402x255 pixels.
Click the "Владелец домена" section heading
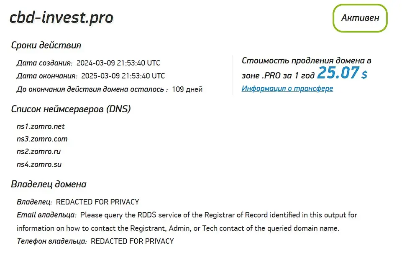(49, 184)
